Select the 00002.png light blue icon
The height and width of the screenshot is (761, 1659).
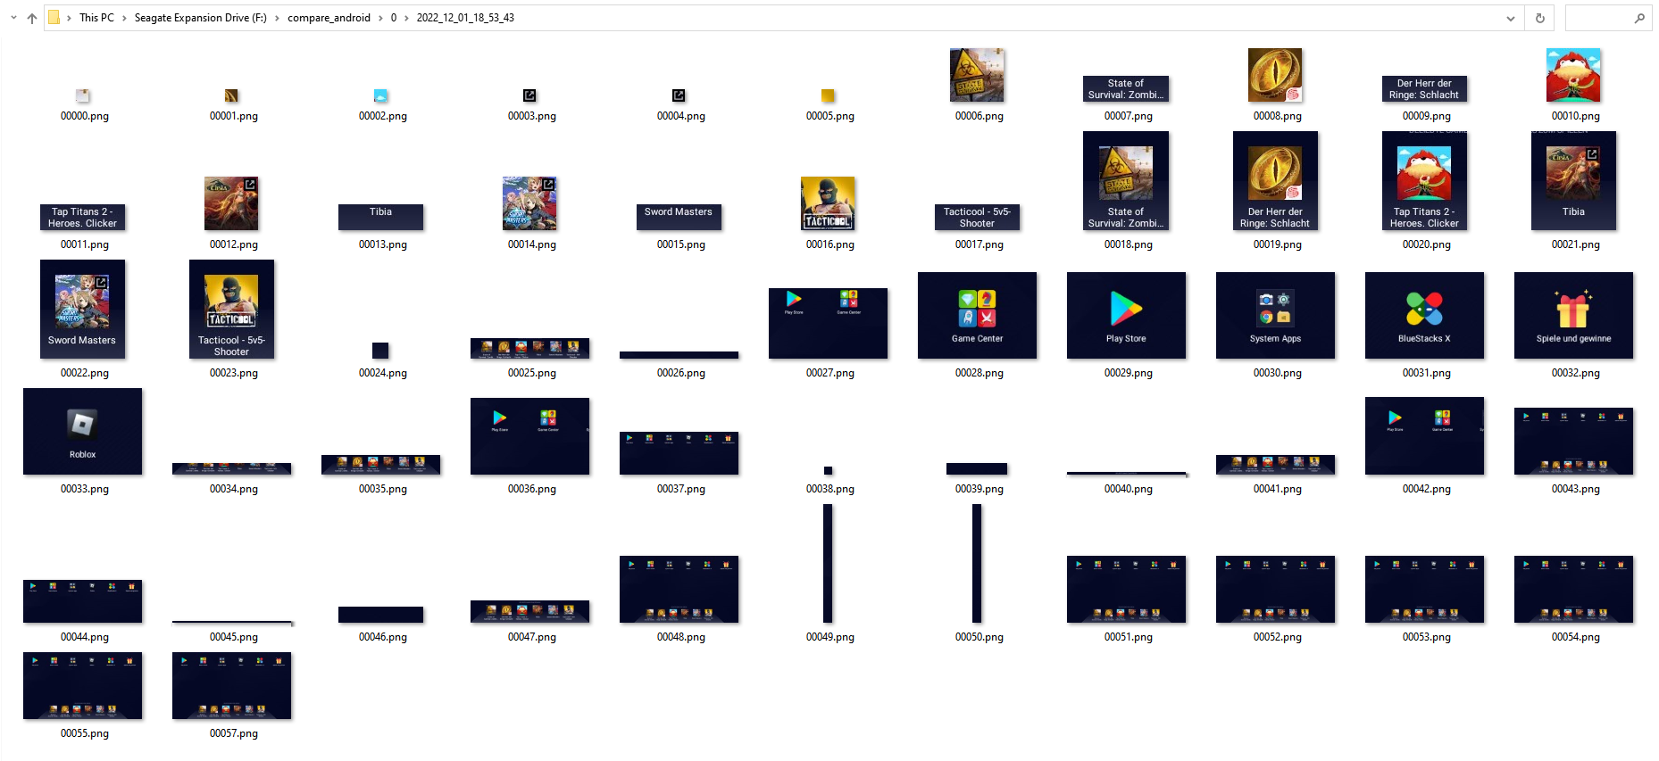click(x=380, y=95)
